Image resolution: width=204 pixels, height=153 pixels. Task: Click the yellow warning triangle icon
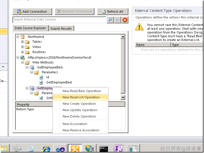point(139,27)
